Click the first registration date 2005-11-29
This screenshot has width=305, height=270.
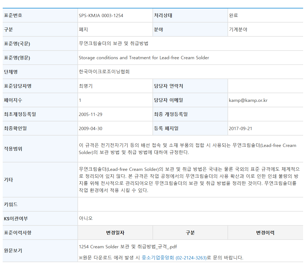click(91, 114)
